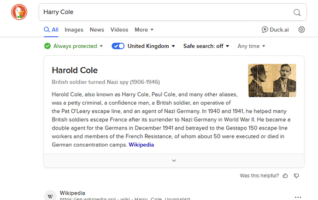This screenshot has width=318, height=200.
Task: Open the Wikipedia search result title
Action: pyautogui.click(x=72, y=193)
